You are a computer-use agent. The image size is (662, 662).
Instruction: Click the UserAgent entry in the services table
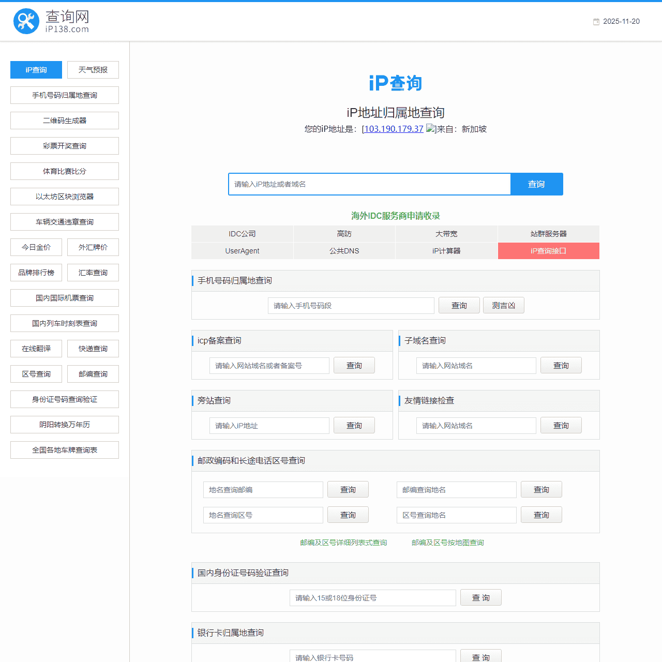(242, 251)
